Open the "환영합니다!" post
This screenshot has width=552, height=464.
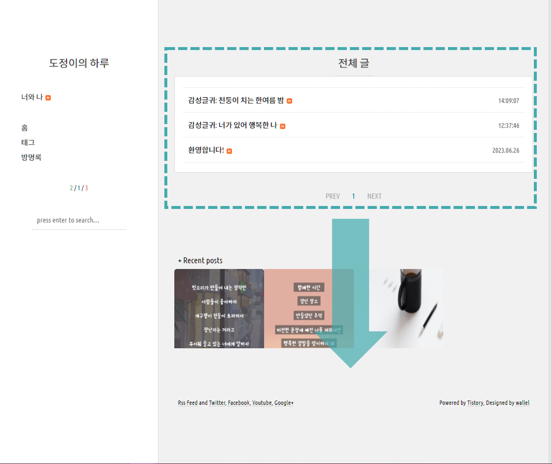tap(207, 151)
